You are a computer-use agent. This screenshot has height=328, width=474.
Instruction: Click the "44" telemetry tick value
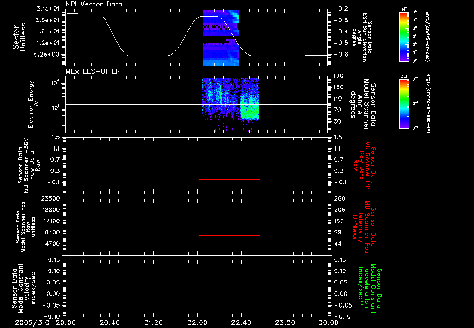tap(337, 244)
